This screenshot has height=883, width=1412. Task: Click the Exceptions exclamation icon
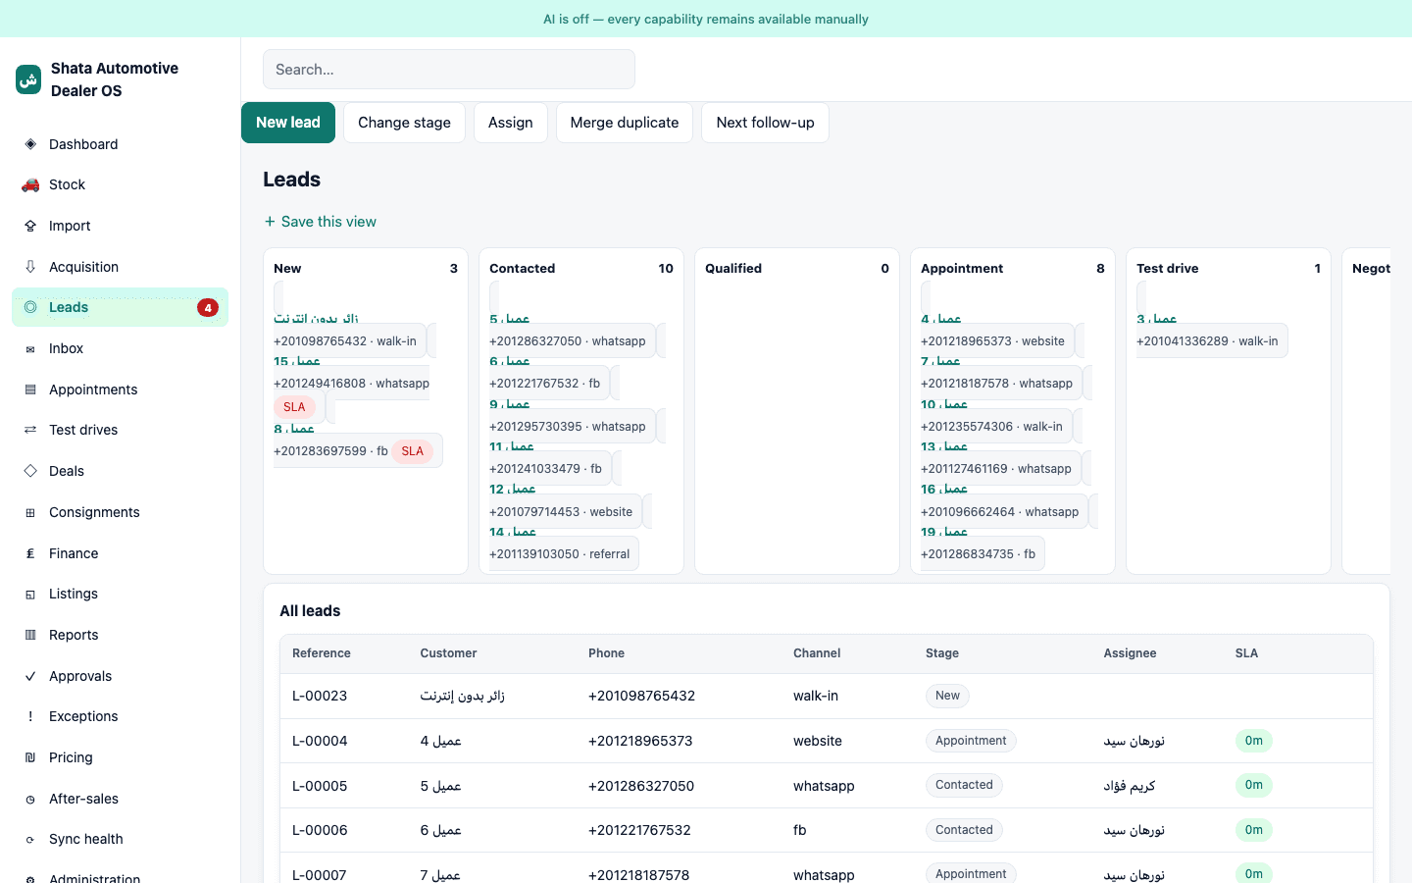30,716
